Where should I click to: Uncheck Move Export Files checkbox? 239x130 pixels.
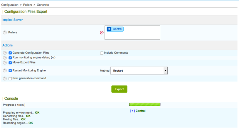point(10,63)
